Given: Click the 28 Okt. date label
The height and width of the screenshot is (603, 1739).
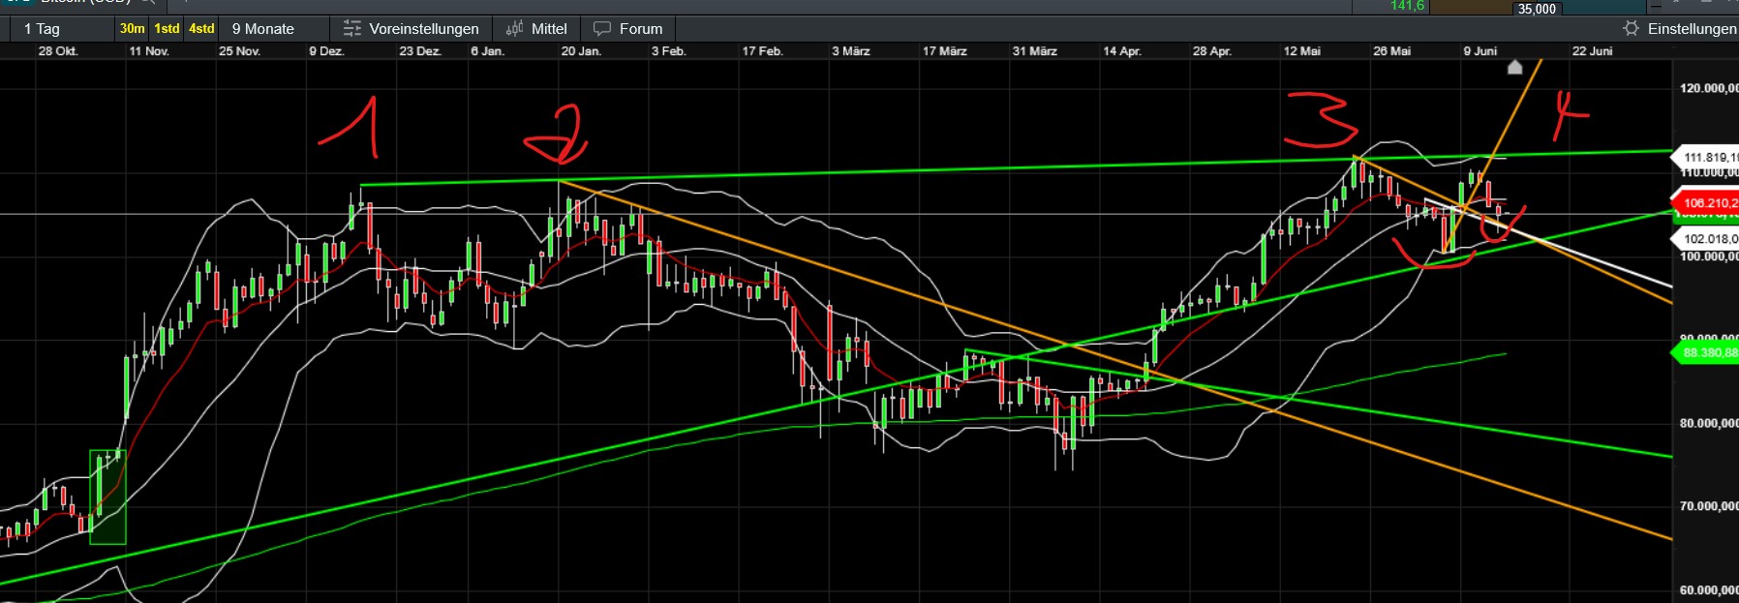Looking at the screenshot, I should coord(58,51).
